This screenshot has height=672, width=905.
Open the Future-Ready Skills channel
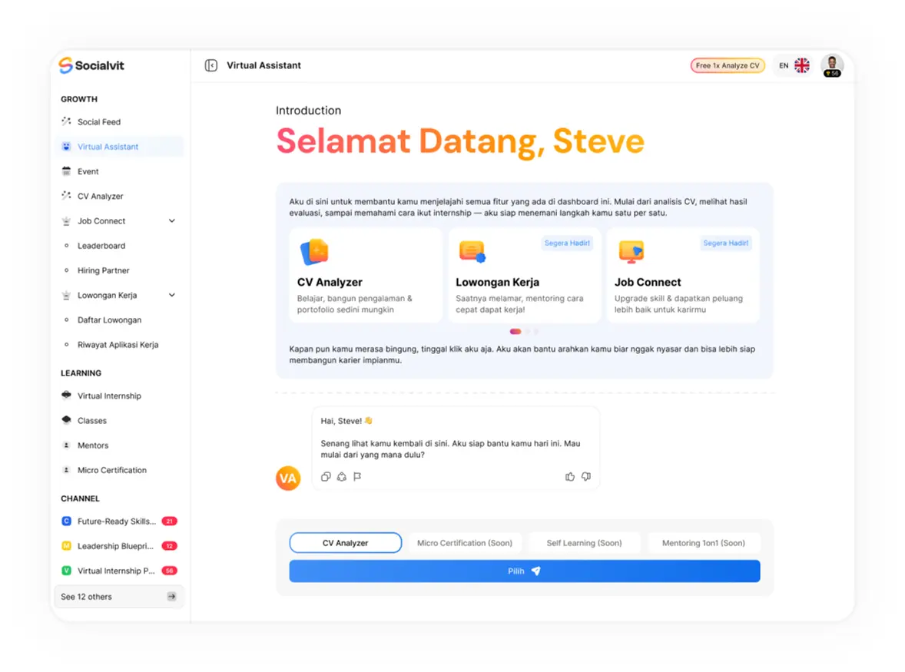120,521
